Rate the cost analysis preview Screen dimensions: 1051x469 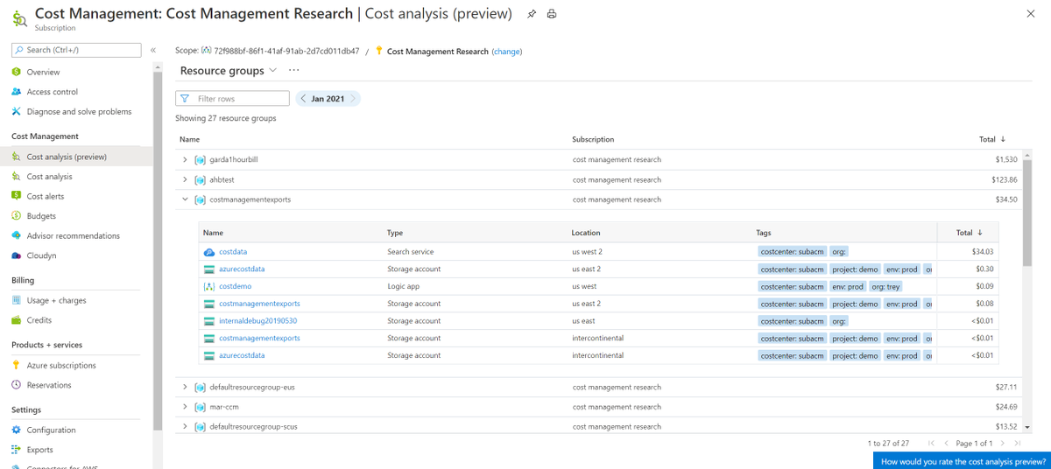[963, 461]
